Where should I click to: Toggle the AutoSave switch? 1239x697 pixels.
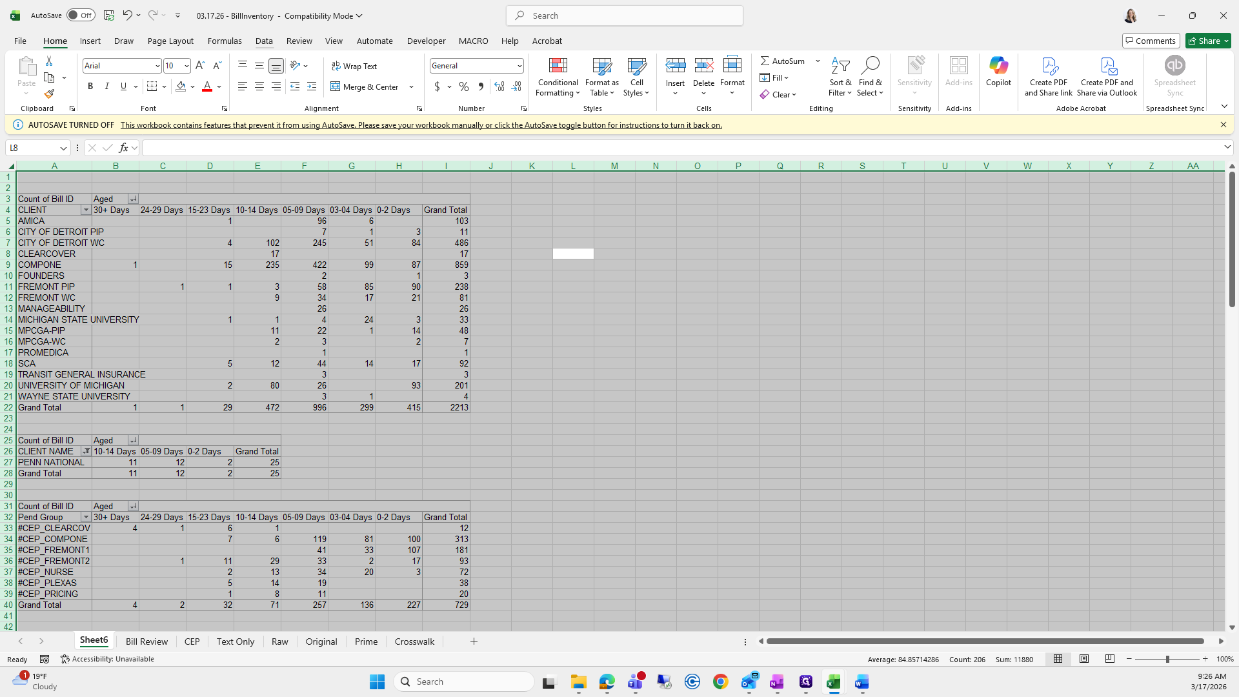click(81, 15)
